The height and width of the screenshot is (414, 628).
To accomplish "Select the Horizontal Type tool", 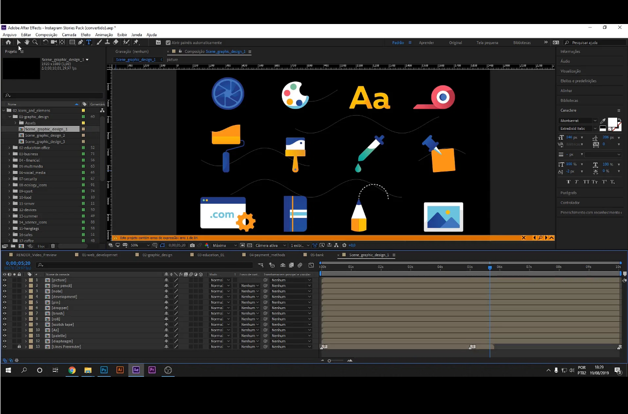I will (x=89, y=42).
